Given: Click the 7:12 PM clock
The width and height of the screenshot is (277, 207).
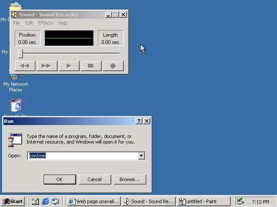Looking at the screenshot, I should (x=261, y=201).
